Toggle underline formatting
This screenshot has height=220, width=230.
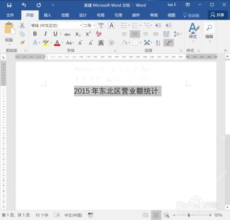(x=55, y=34)
